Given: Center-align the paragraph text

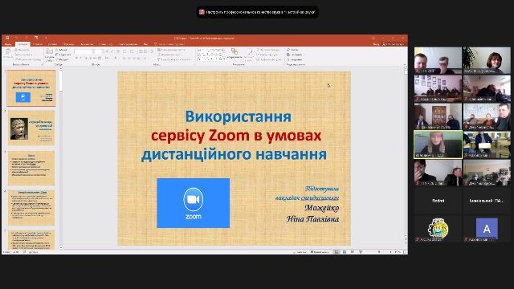Looking at the screenshot, I should tap(128, 58).
